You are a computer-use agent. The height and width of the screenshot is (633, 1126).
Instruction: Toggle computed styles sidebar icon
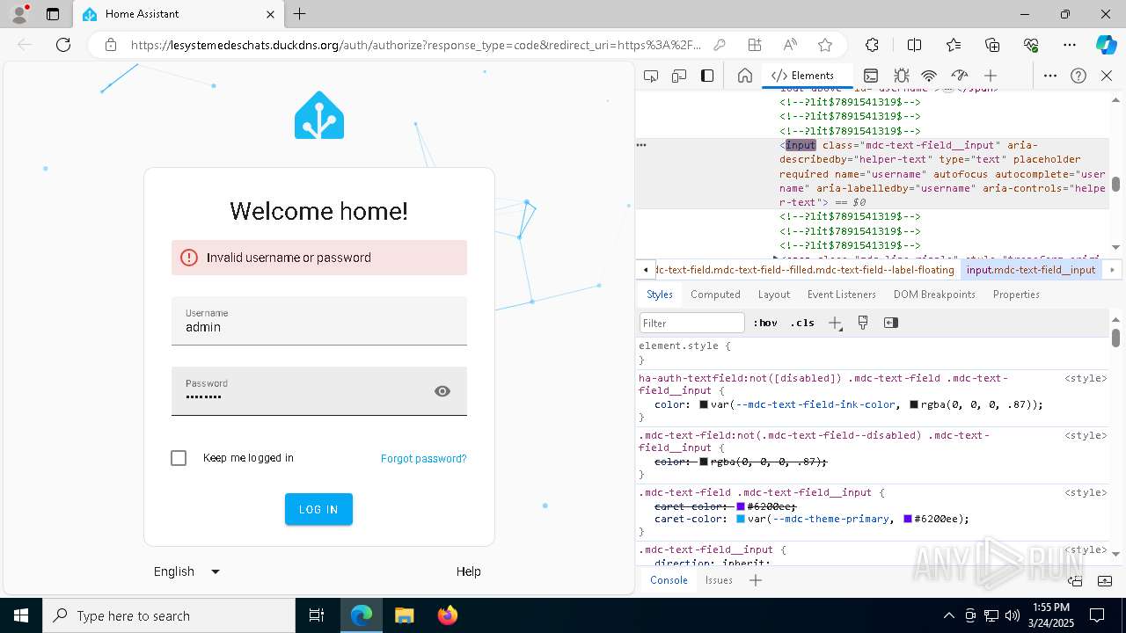891,323
